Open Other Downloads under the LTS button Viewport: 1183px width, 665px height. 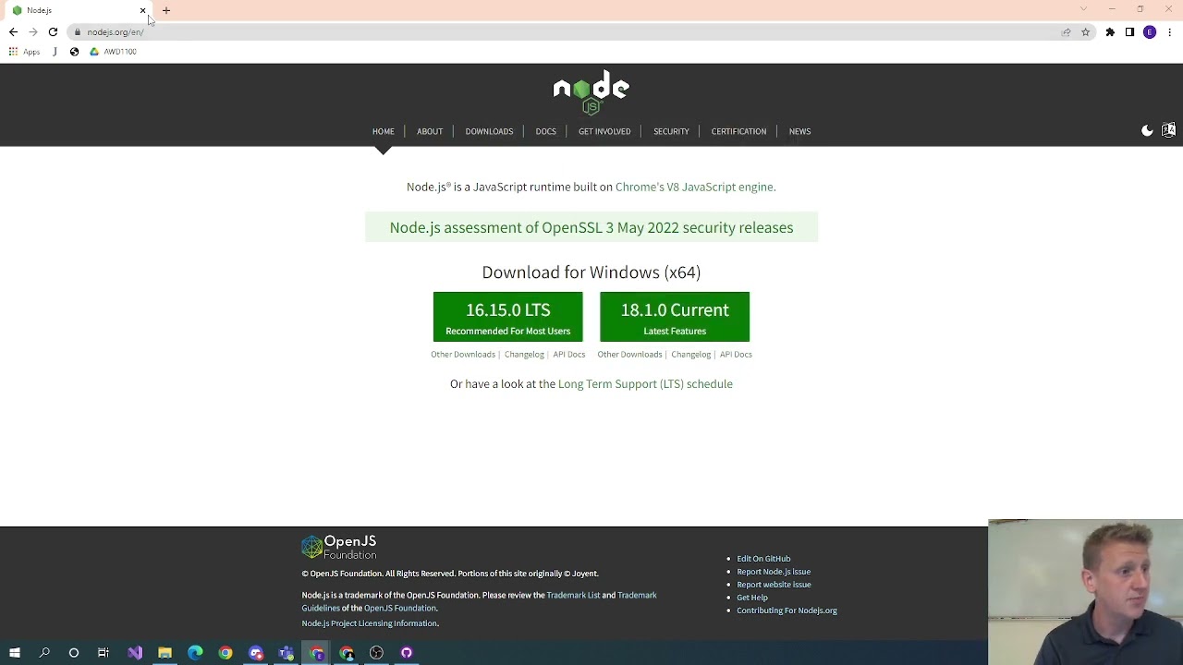463,355
